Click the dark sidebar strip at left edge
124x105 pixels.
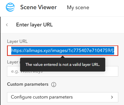pos(0,61)
